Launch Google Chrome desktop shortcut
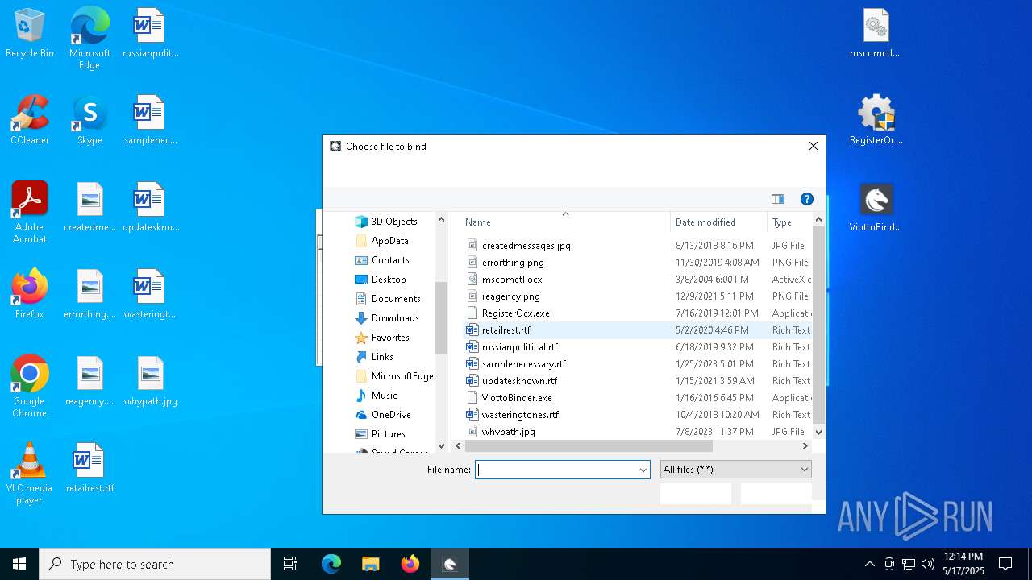Image resolution: width=1032 pixels, height=580 pixels. pyautogui.click(x=30, y=387)
